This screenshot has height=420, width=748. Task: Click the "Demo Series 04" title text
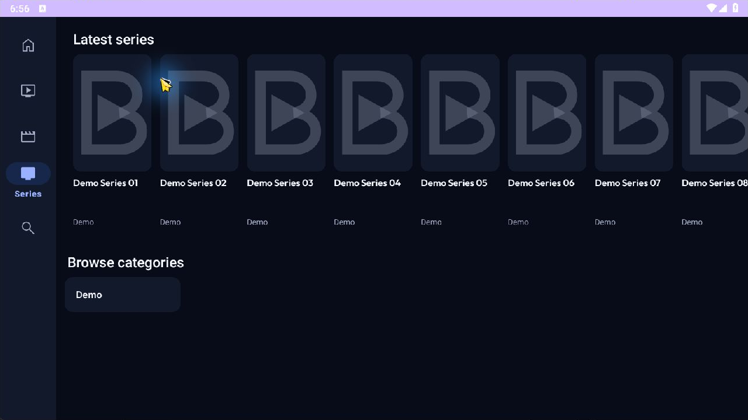pyautogui.click(x=368, y=183)
